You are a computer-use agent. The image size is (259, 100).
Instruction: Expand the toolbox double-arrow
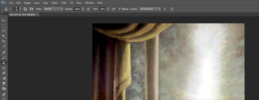2,14
